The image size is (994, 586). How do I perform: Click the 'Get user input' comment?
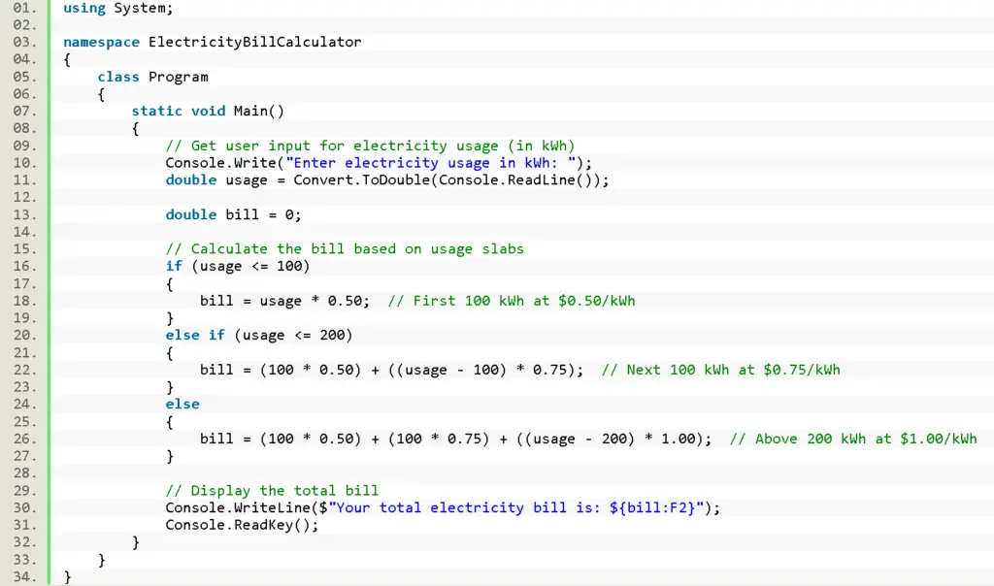click(370, 146)
